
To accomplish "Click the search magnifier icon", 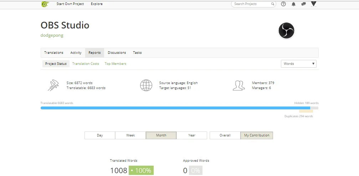I will [272, 4].
